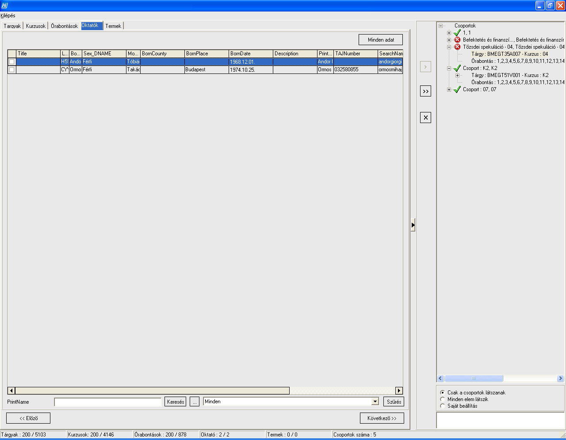The height and width of the screenshot is (440, 566).
Task: Click 'Tárgyak : 200 / 5103' status entry
Action: coord(23,435)
